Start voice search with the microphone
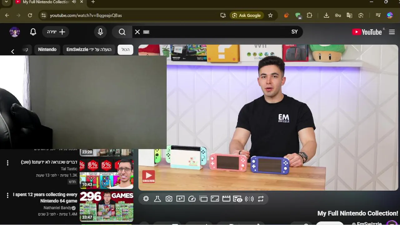 101,32
